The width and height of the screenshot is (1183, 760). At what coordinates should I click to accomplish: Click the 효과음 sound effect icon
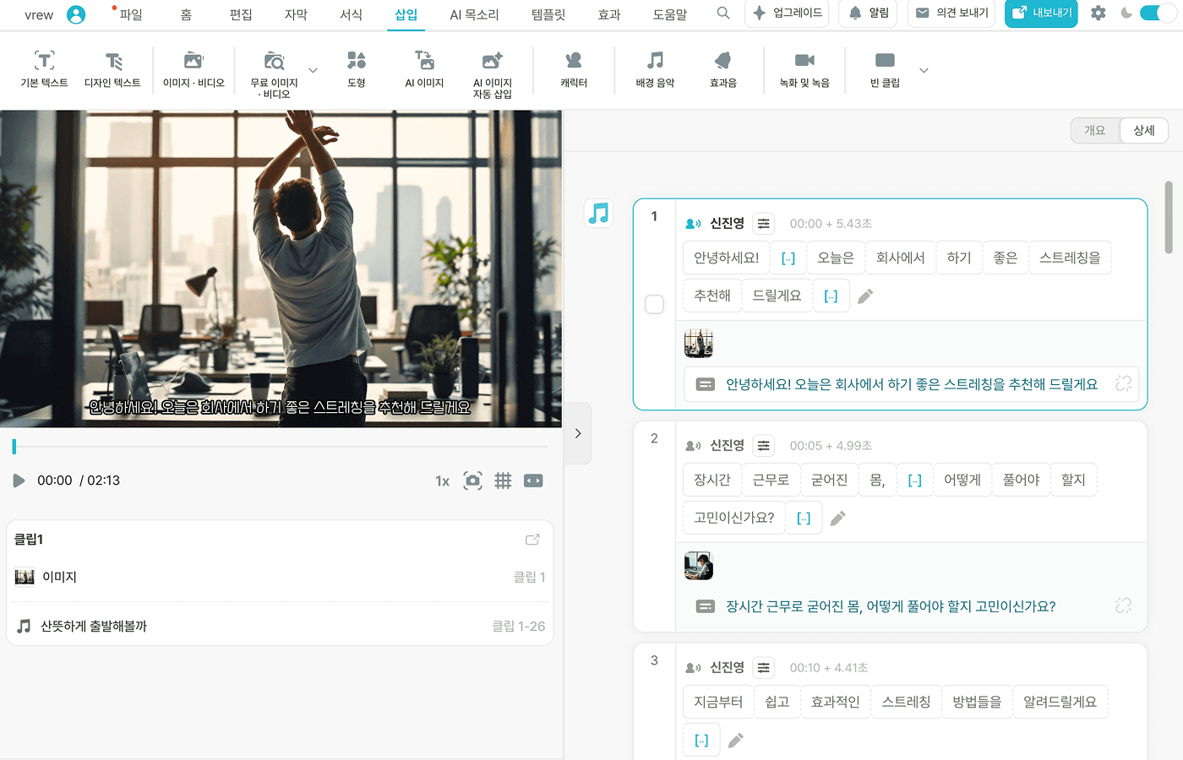pos(722,61)
